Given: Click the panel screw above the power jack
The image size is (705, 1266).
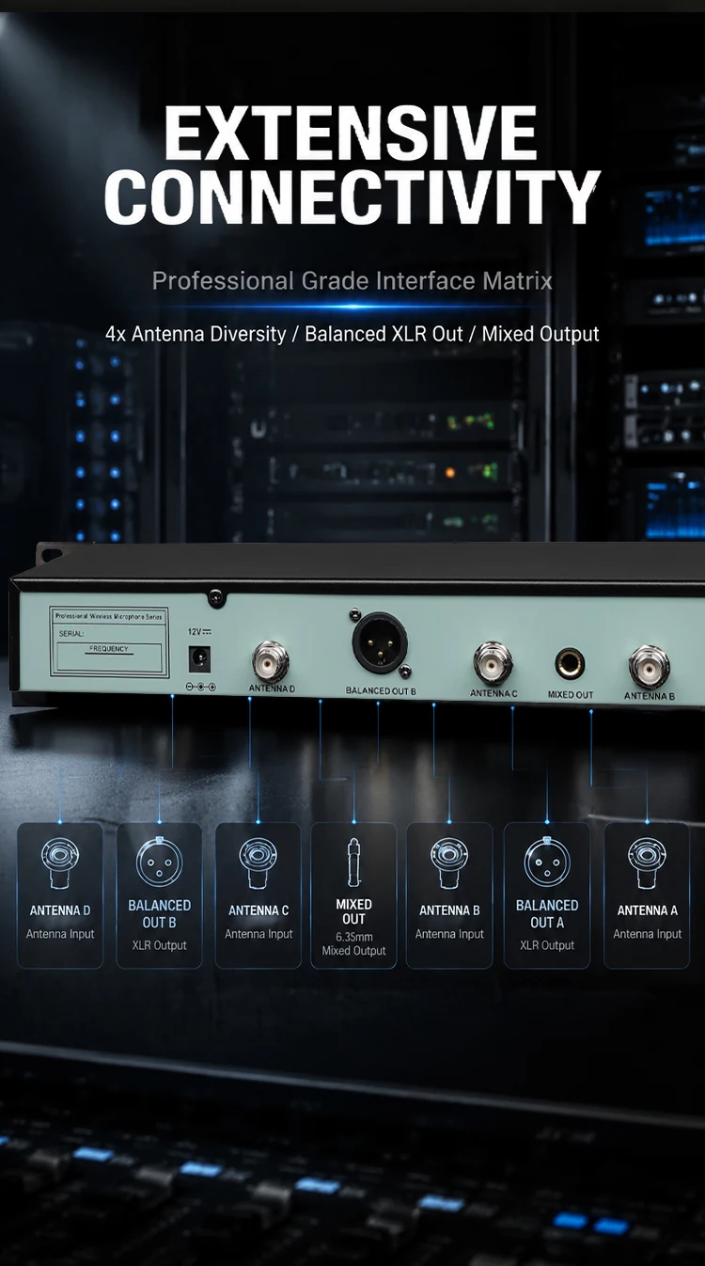Looking at the screenshot, I should [216, 596].
